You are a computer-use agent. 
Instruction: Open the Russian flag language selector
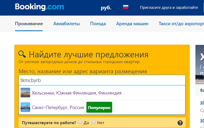pos(125,7)
